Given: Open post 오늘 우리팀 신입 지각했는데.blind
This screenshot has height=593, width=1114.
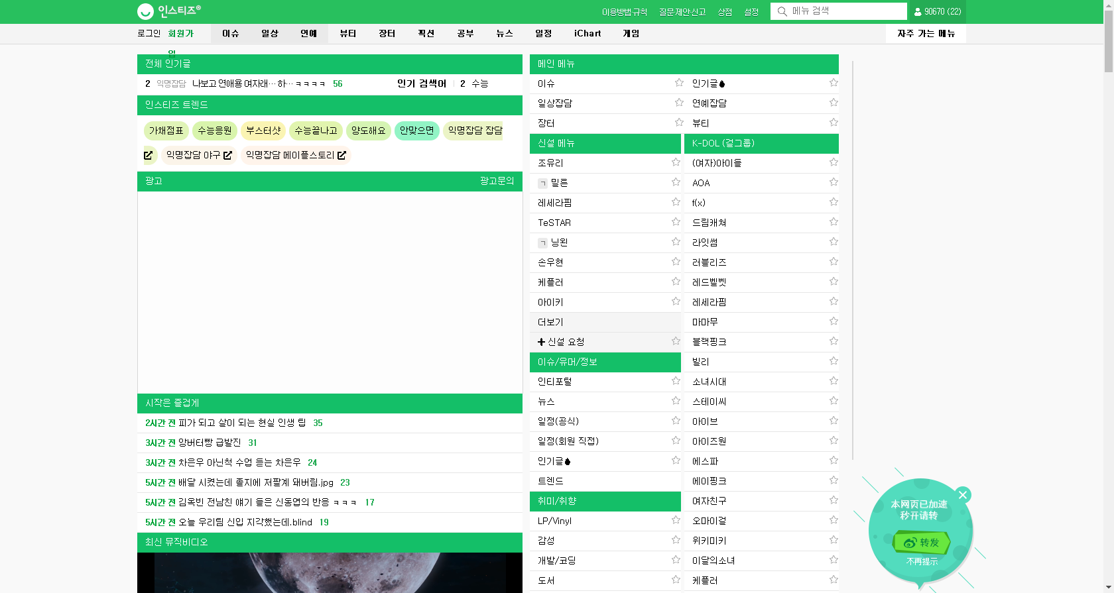Looking at the screenshot, I should click(245, 522).
